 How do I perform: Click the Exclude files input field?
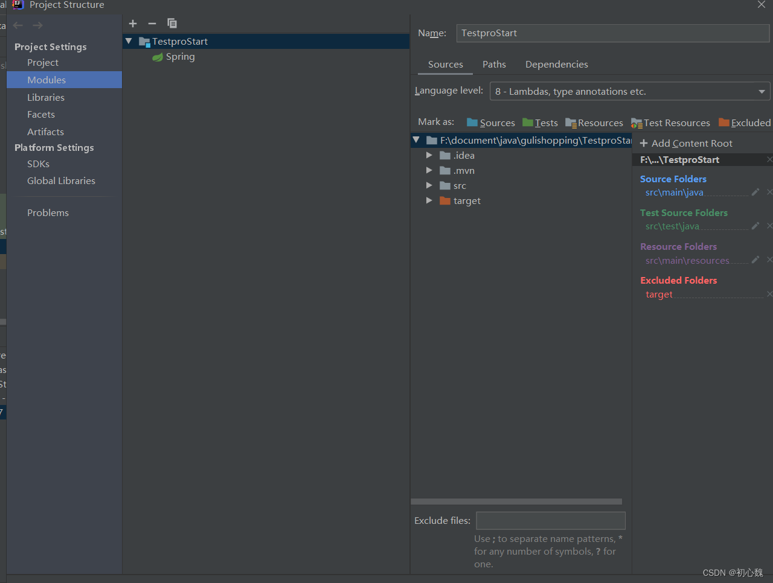551,521
